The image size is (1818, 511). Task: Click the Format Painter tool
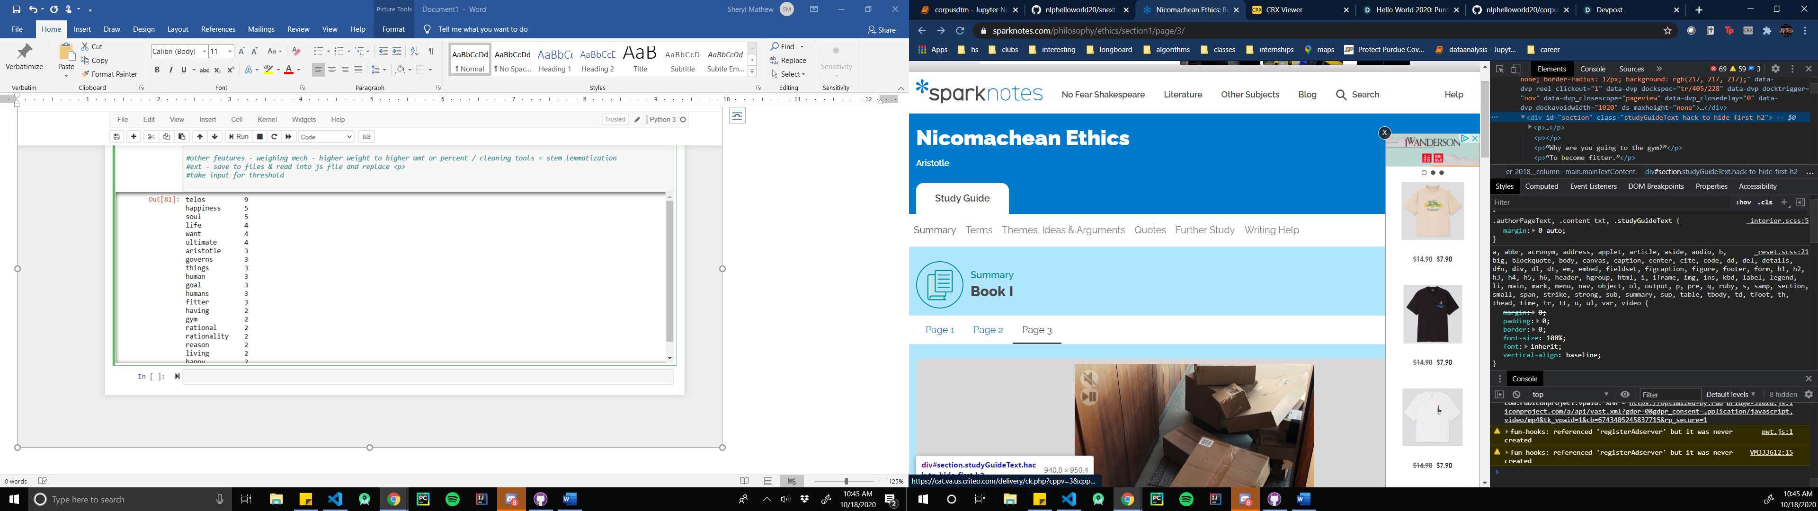109,74
